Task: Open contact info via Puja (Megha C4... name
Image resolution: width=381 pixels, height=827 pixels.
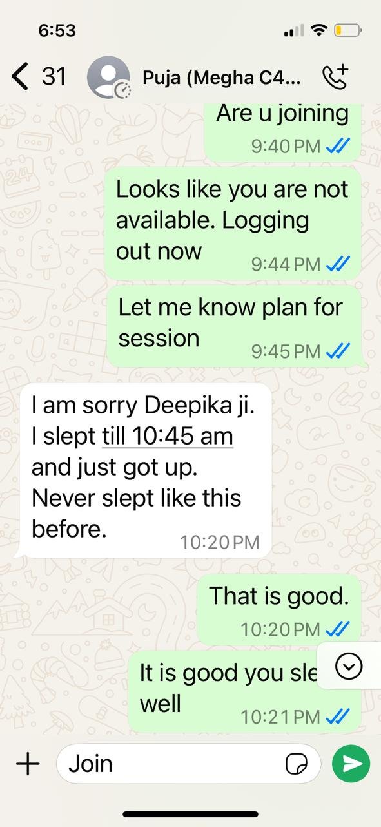Action: (x=221, y=78)
